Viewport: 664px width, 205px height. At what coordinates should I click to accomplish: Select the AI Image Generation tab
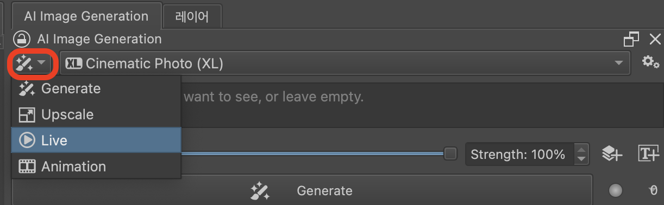[x=86, y=16]
